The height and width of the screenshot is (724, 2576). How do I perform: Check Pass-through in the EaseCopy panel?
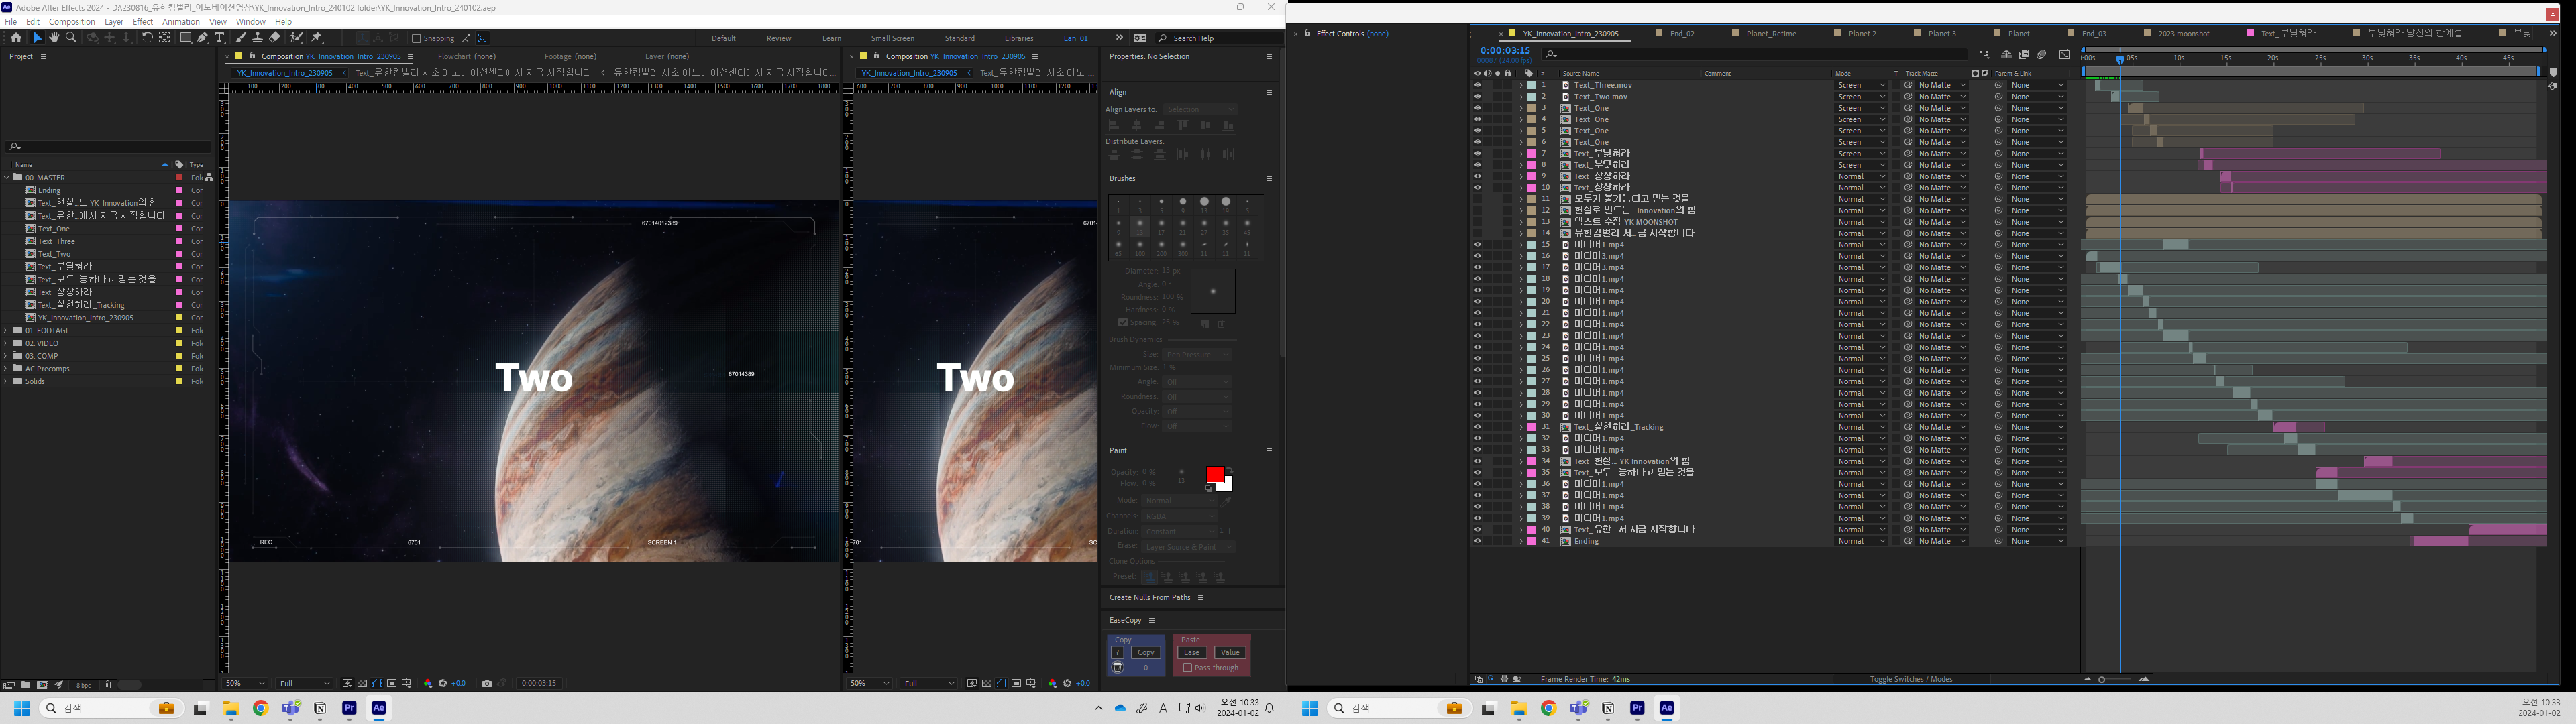pos(1188,669)
